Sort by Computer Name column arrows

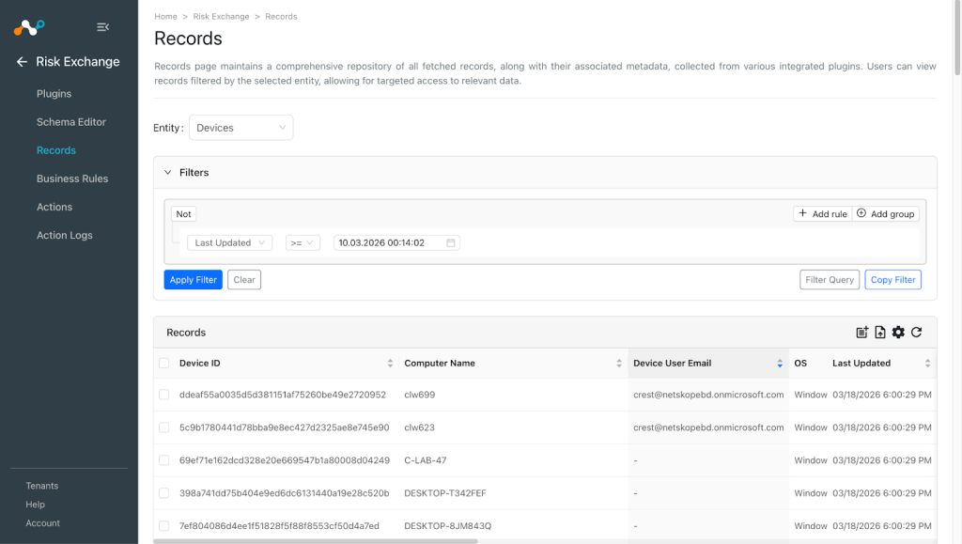pyautogui.click(x=619, y=363)
